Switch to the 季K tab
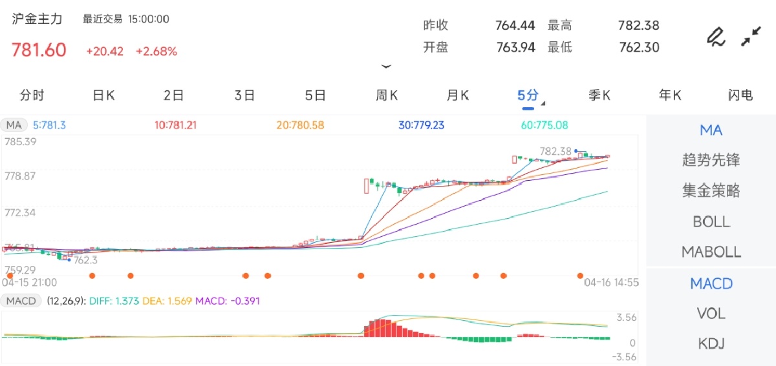This screenshot has height=366, width=776. [x=599, y=96]
